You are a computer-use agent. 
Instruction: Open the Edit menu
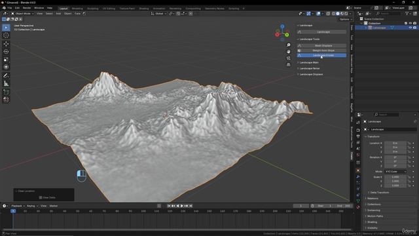(17, 8)
